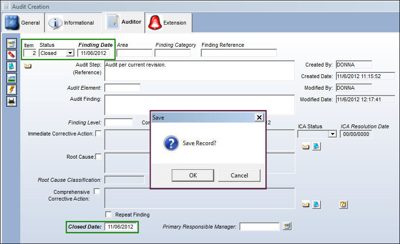Image resolution: width=400 pixels, height=244 pixels.
Task: Click the lightning bolt icon in sidebar
Action: click(12, 90)
